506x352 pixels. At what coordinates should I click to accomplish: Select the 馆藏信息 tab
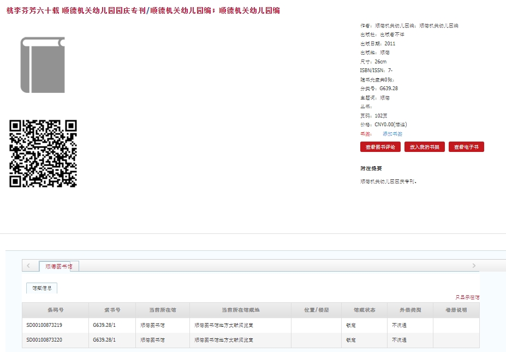(x=41, y=288)
